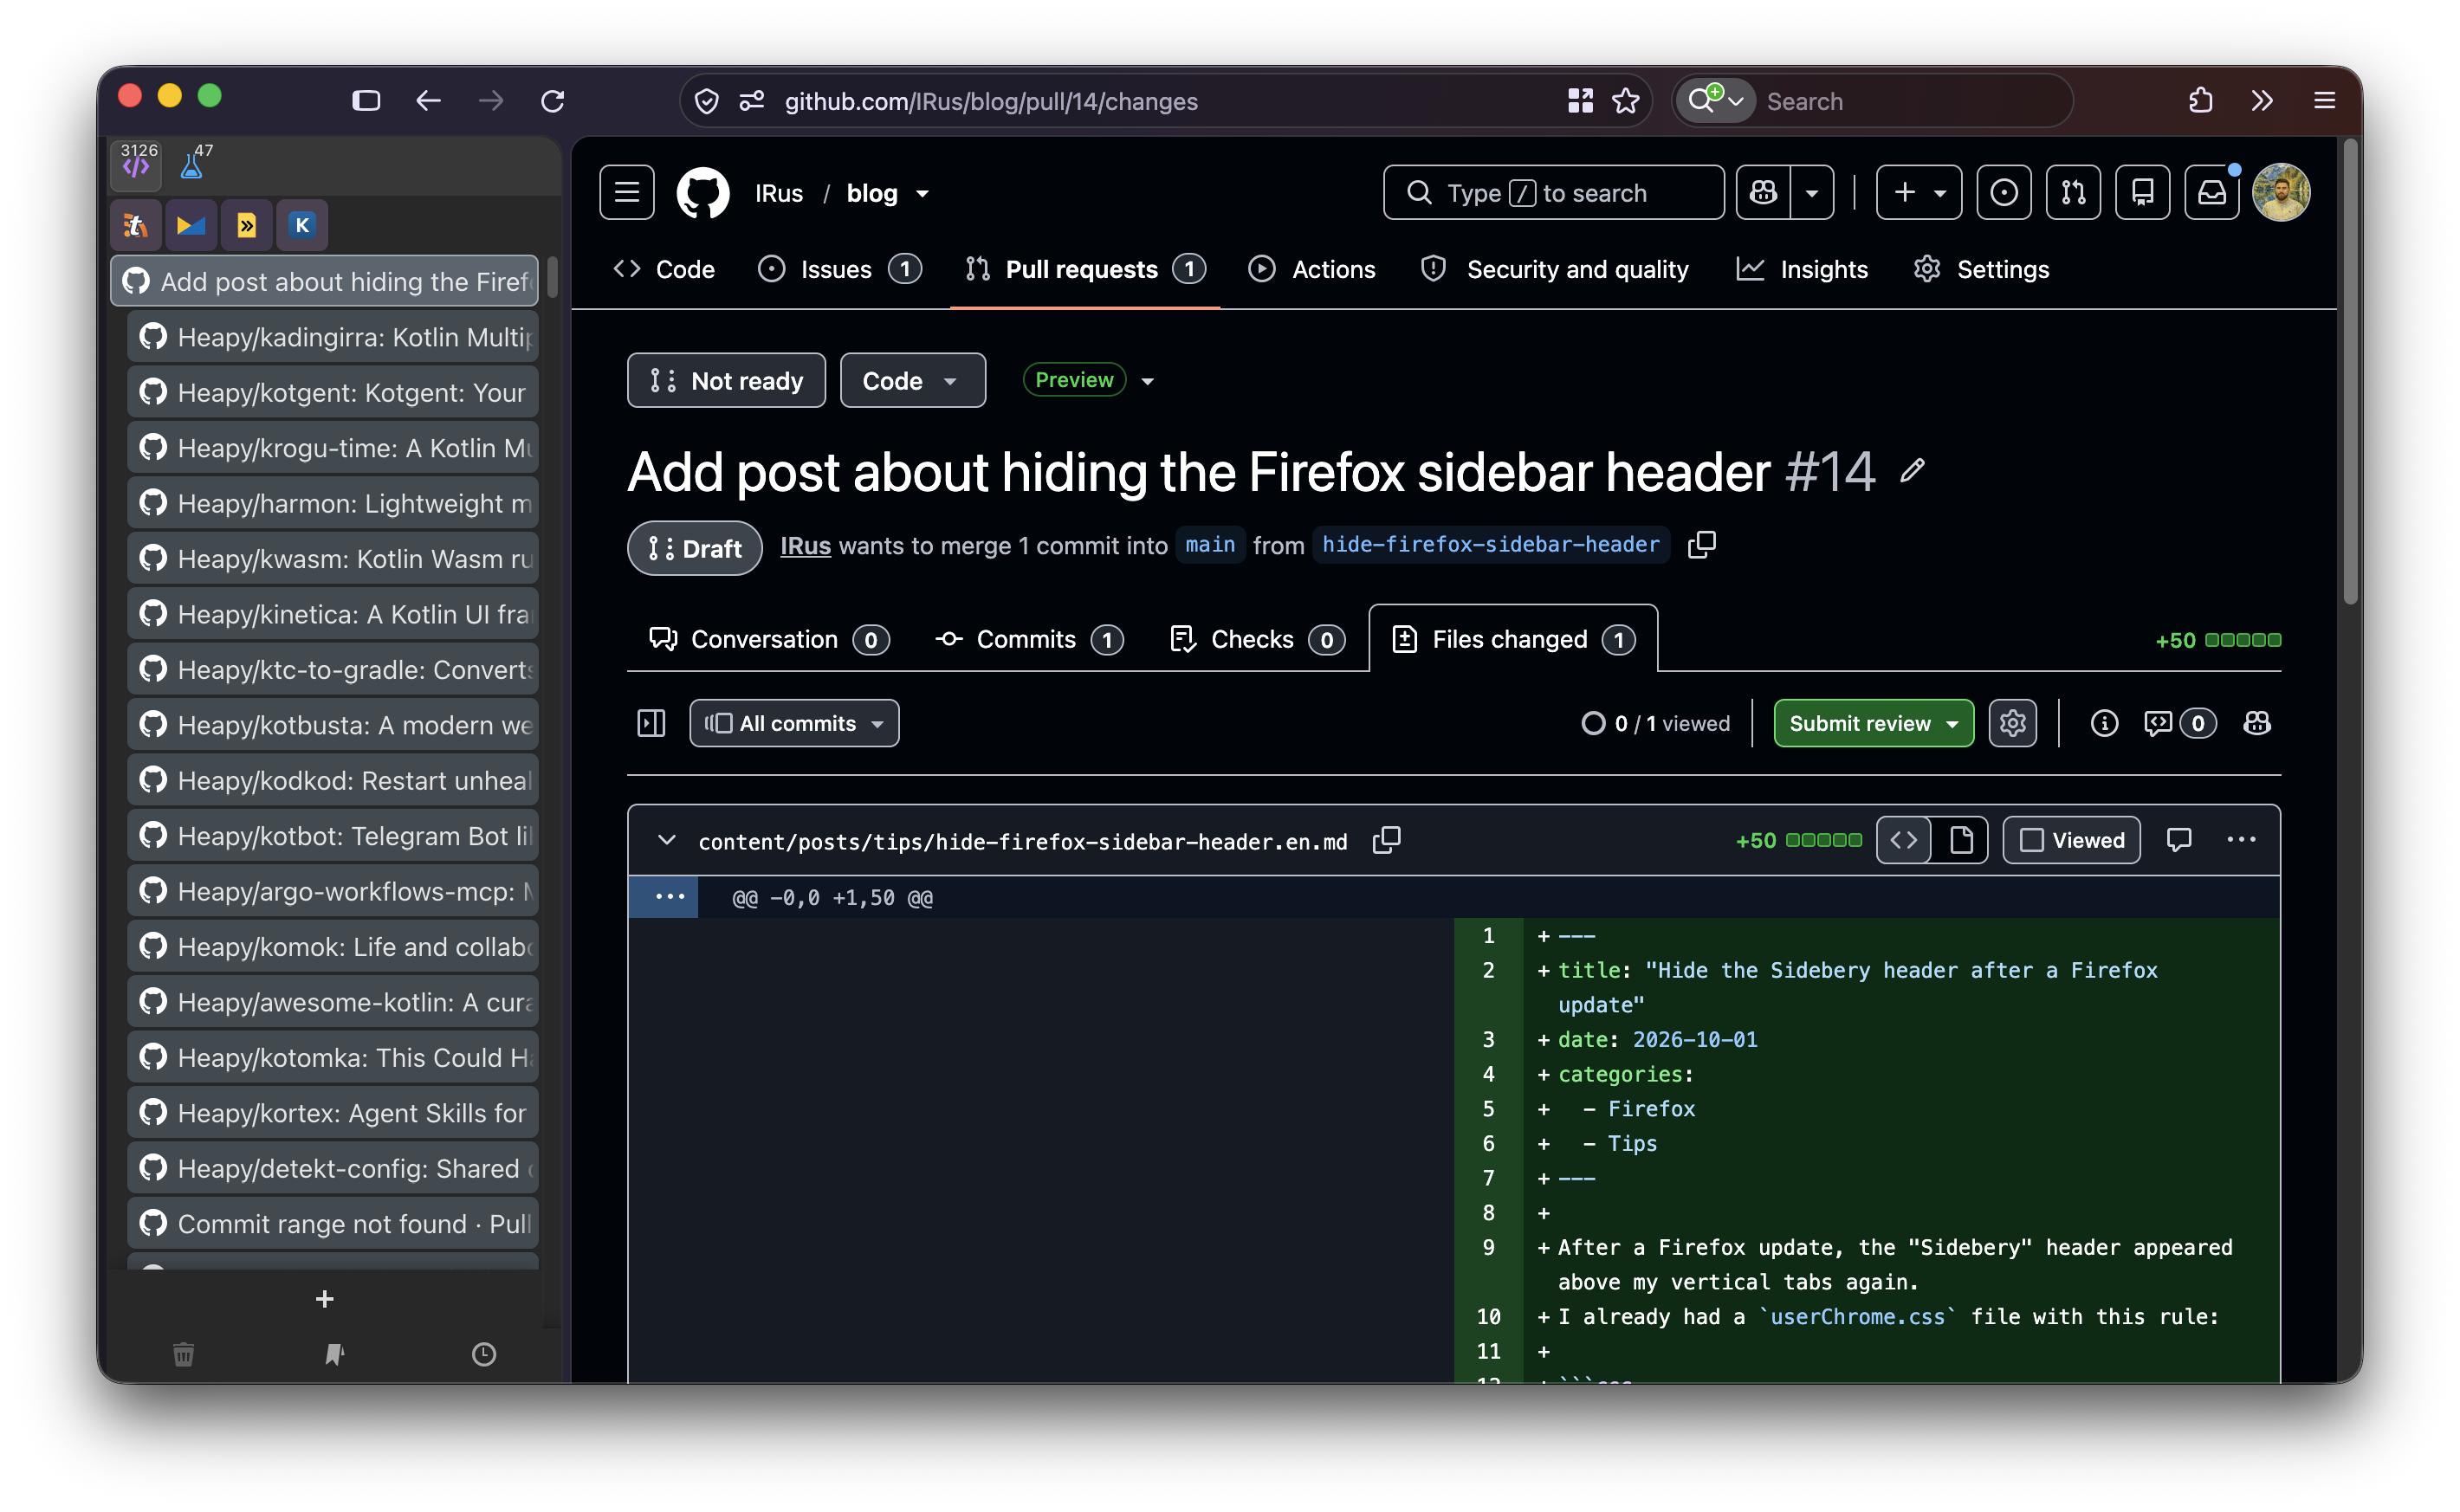Viewport: 2460px width, 1512px height.
Task: Open the issues icon in GitHub header
Action: pyautogui.click(x=2004, y=192)
